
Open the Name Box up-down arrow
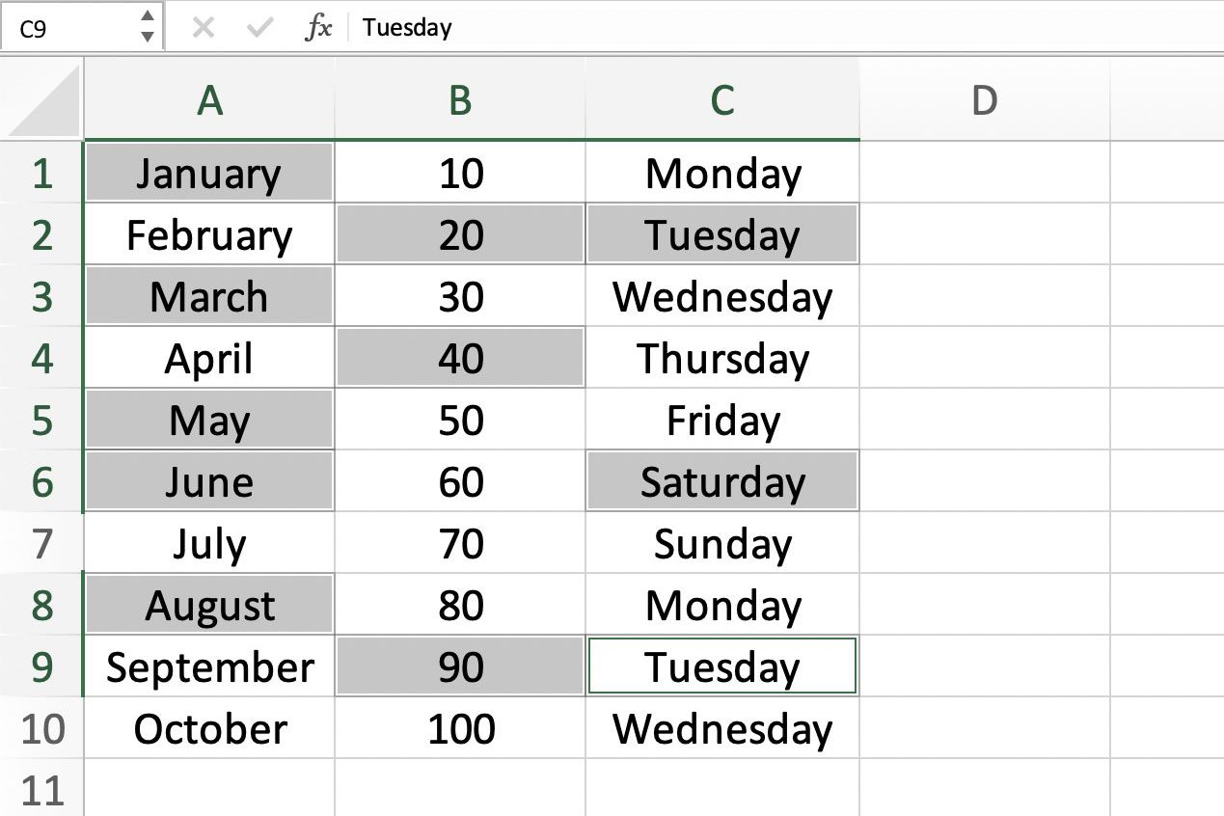point(147,27)
